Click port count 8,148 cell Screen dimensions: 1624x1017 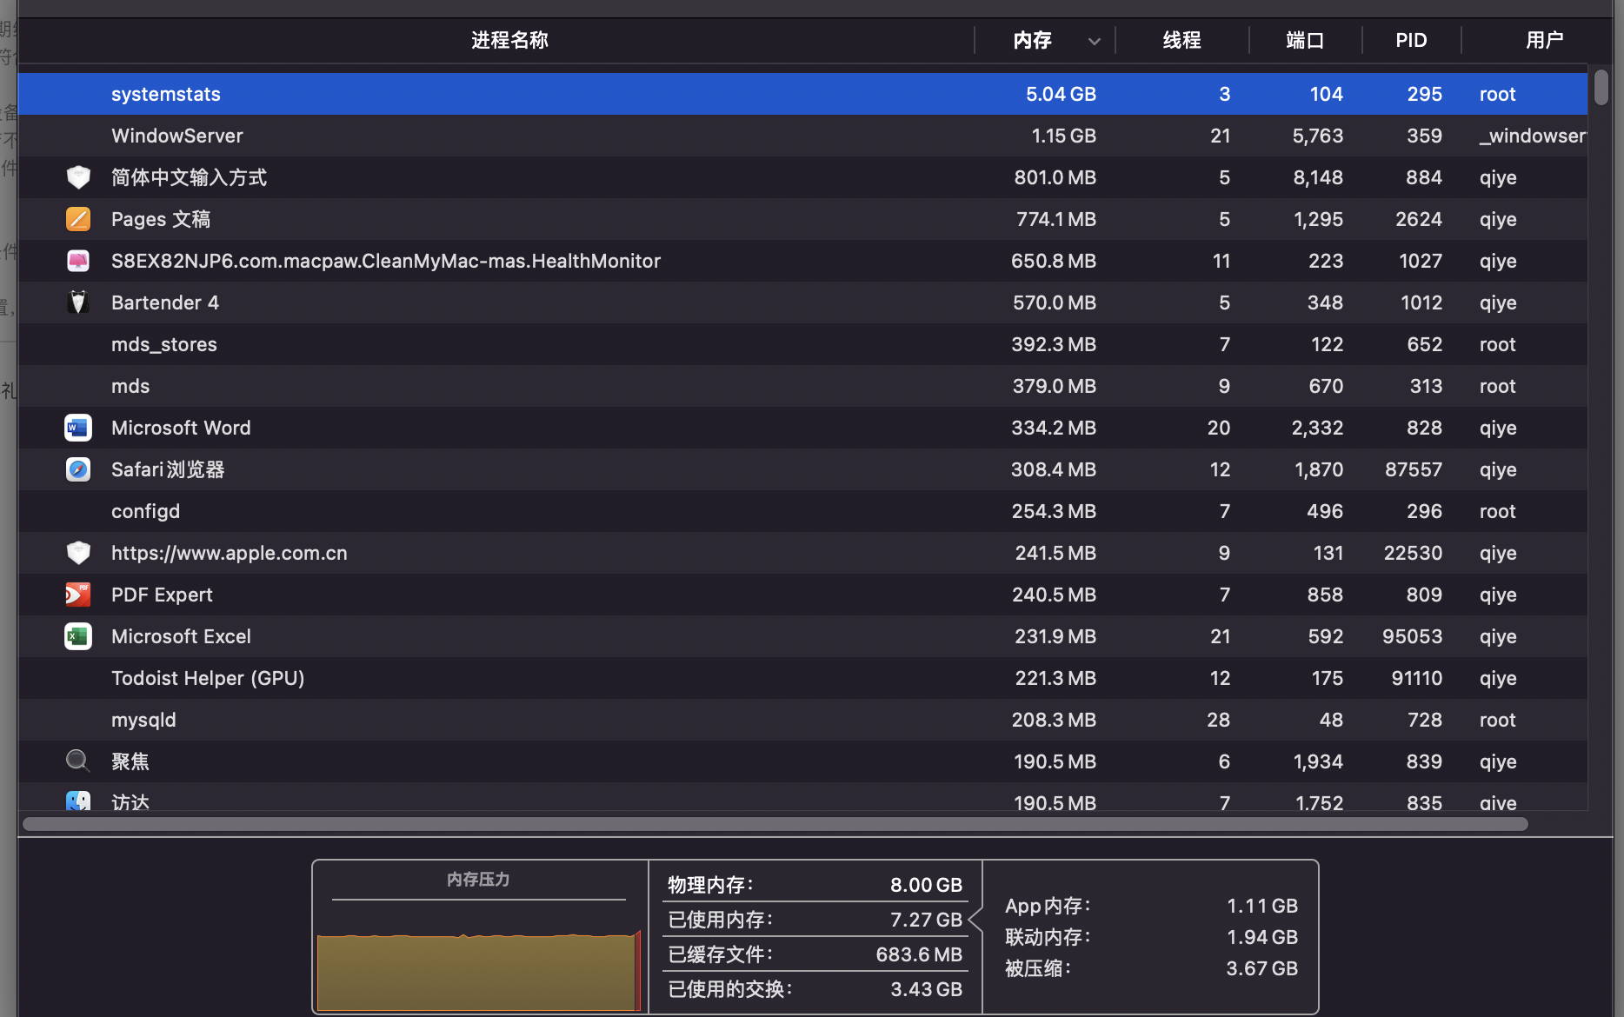point(1318,177)
